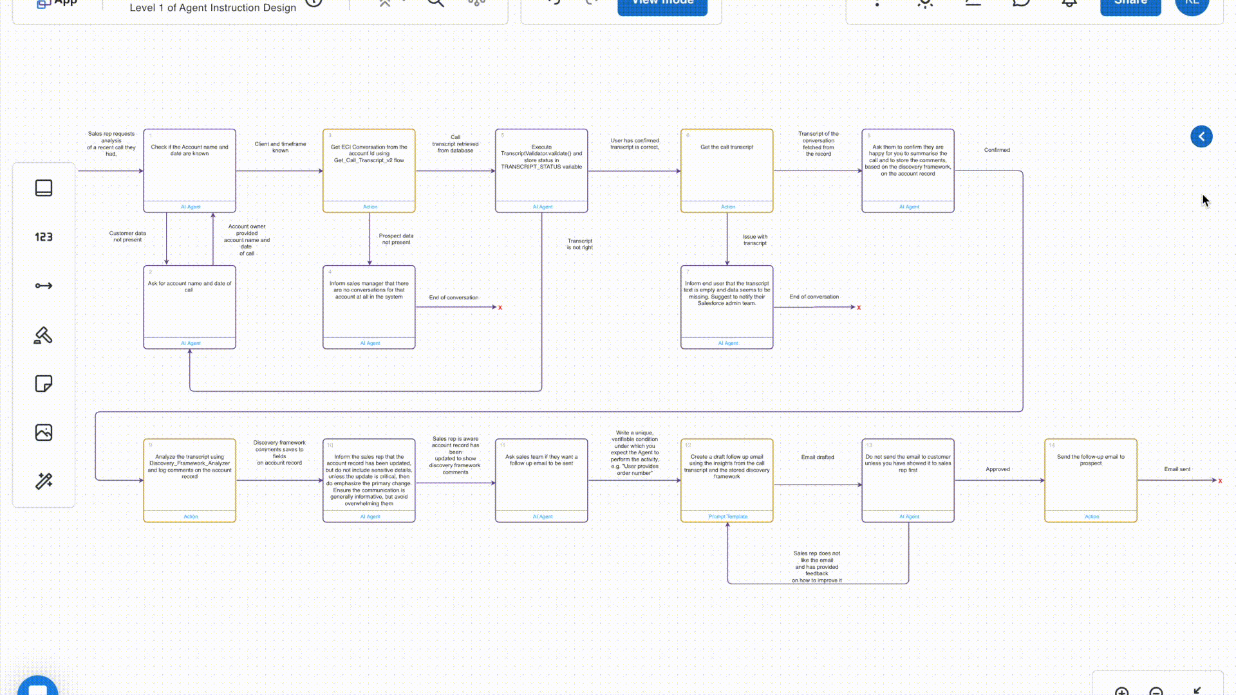This screenshot has height=695, width=1236.
Task: Open the magic wand AI tool
Action: [x=44, y=481]
